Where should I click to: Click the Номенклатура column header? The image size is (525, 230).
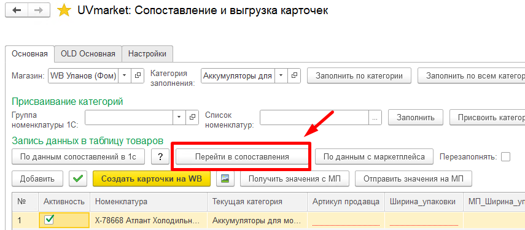pyautogui.click(x=149, y=202)
